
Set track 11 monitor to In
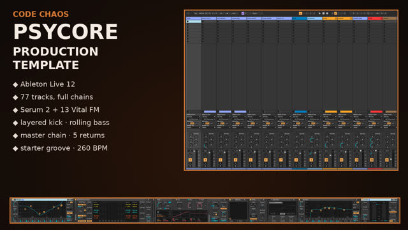(x=339, y=123)
